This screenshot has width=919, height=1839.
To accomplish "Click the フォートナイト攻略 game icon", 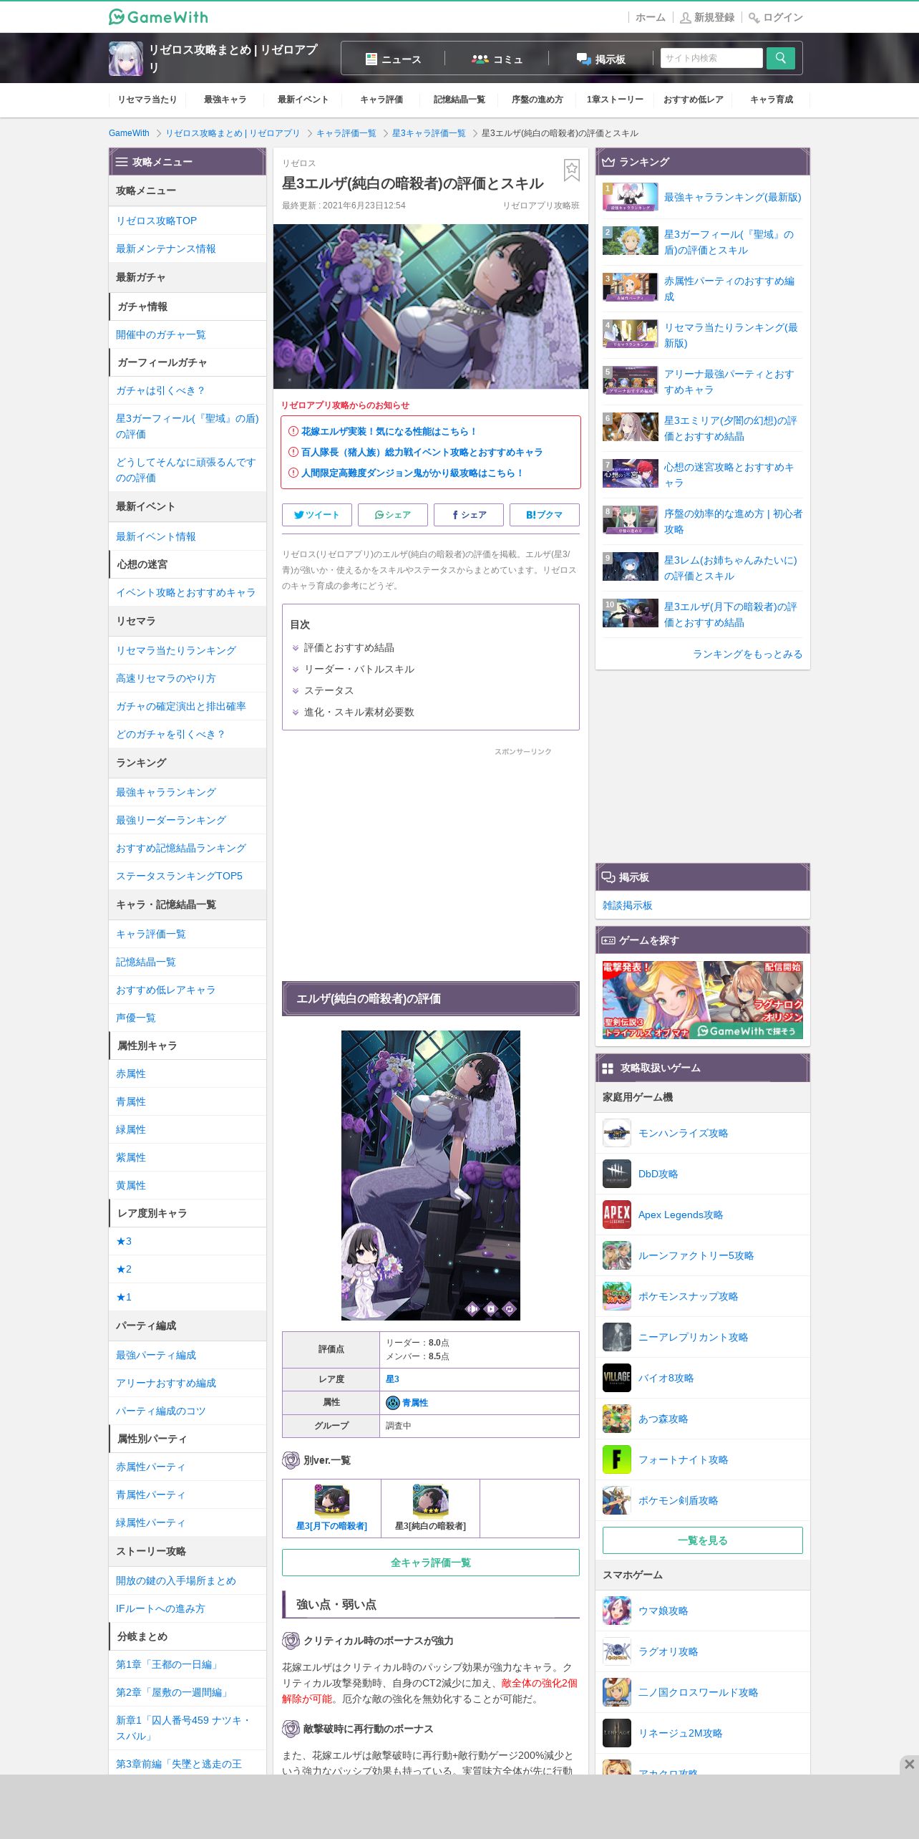I will click(x=617, y=1459).
